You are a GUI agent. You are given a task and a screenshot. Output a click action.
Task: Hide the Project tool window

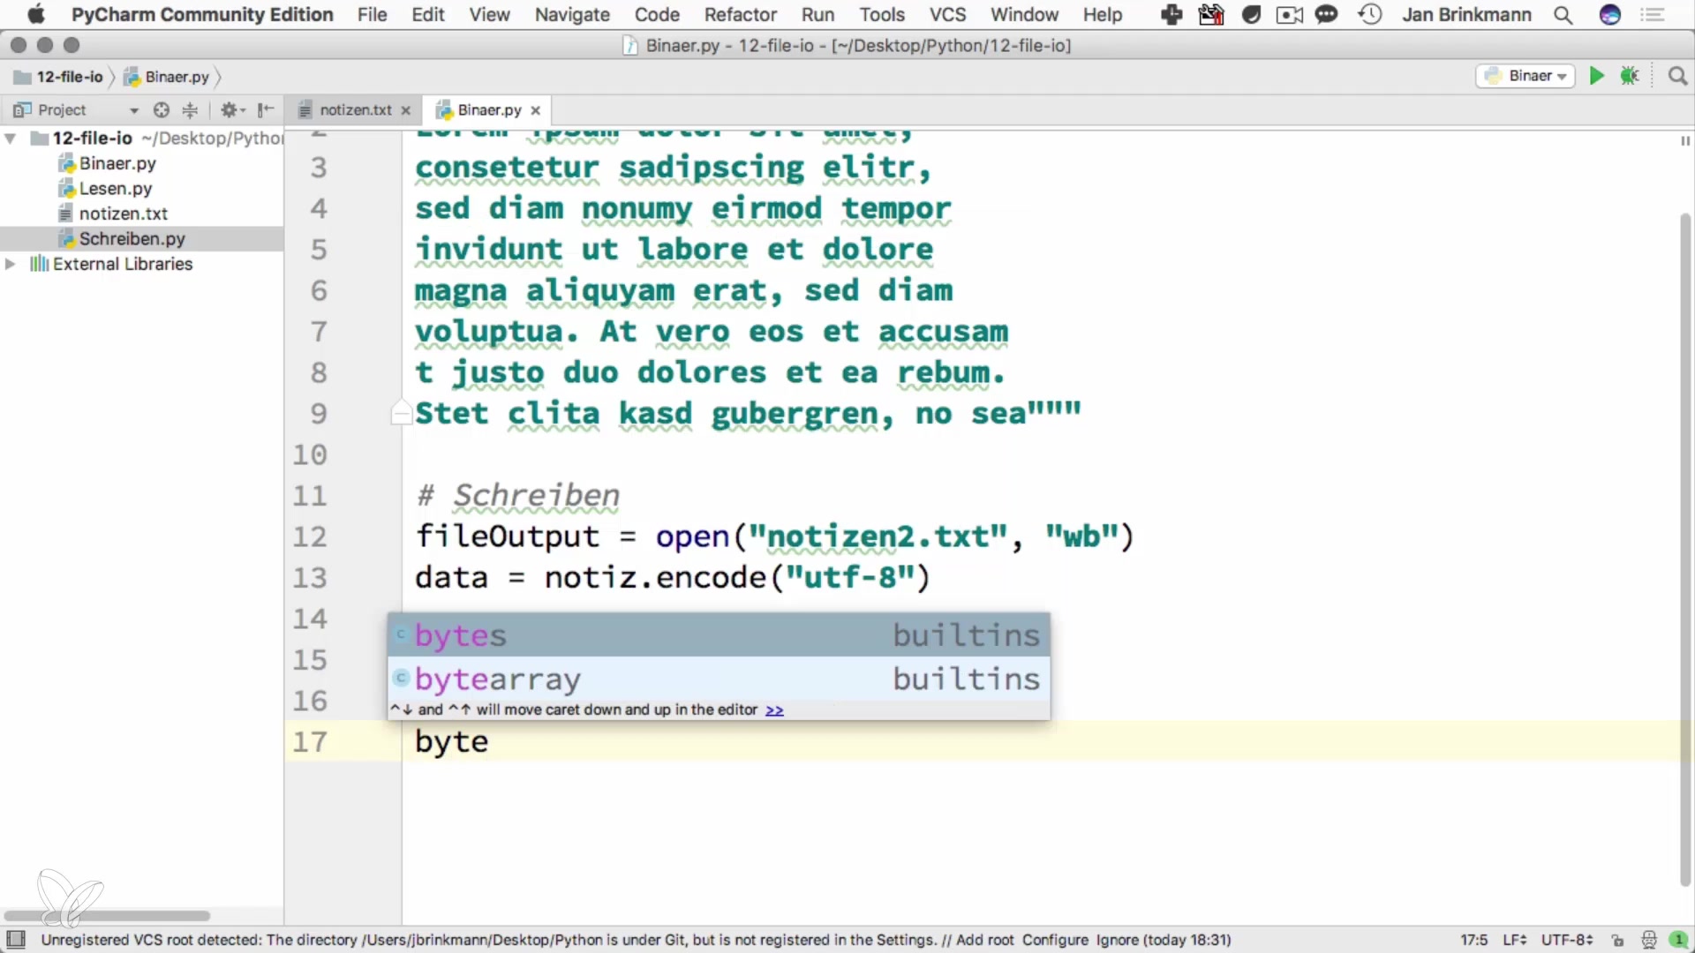click(x=265, y=109)
